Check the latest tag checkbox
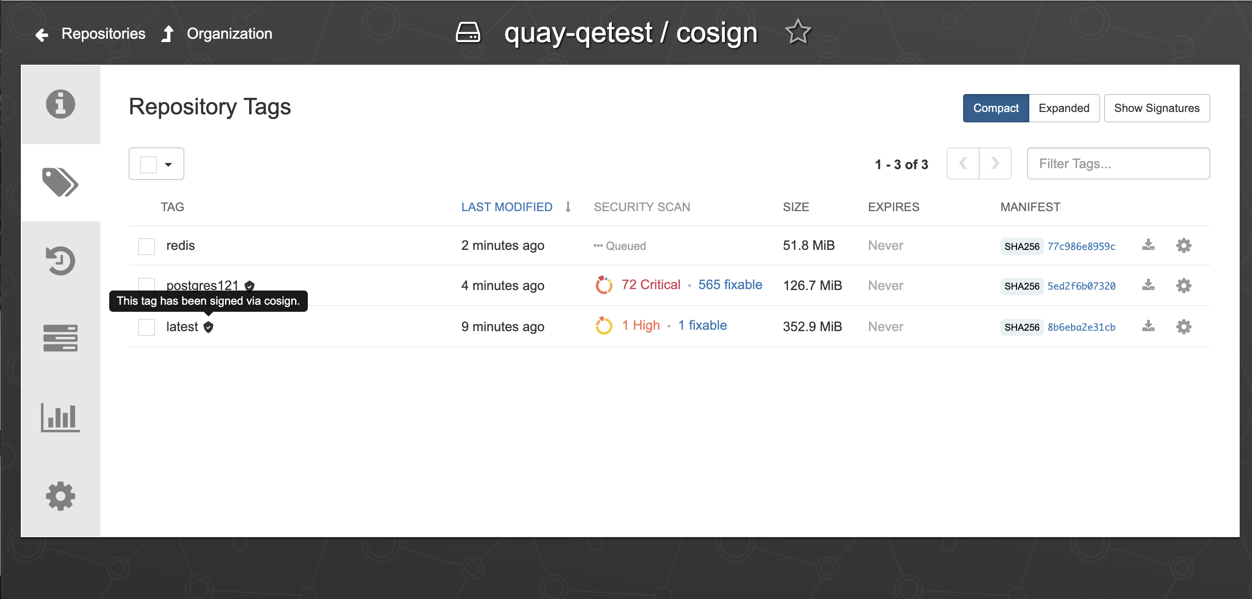 [x=146, y=327]
